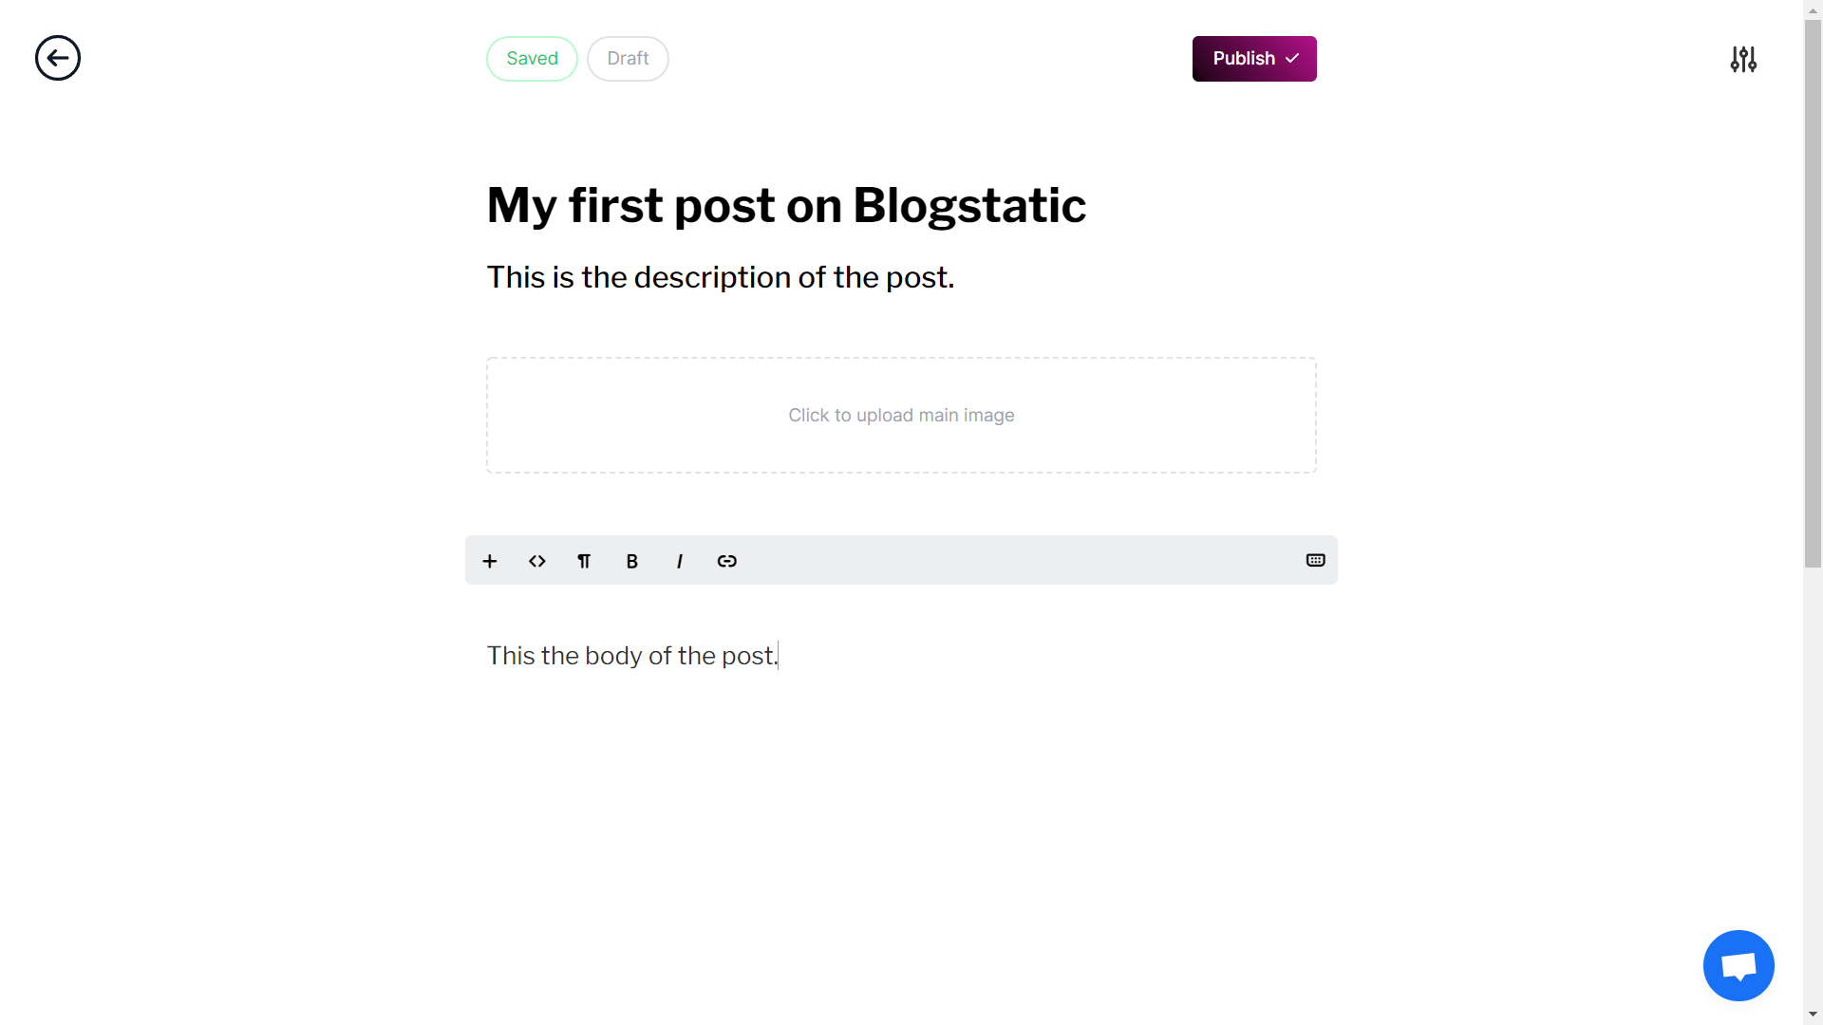This screenshot has width=1823, height=1025.
Task: Select the plus icon to add content
Action: pyautogui.click(x=489, y=561)
